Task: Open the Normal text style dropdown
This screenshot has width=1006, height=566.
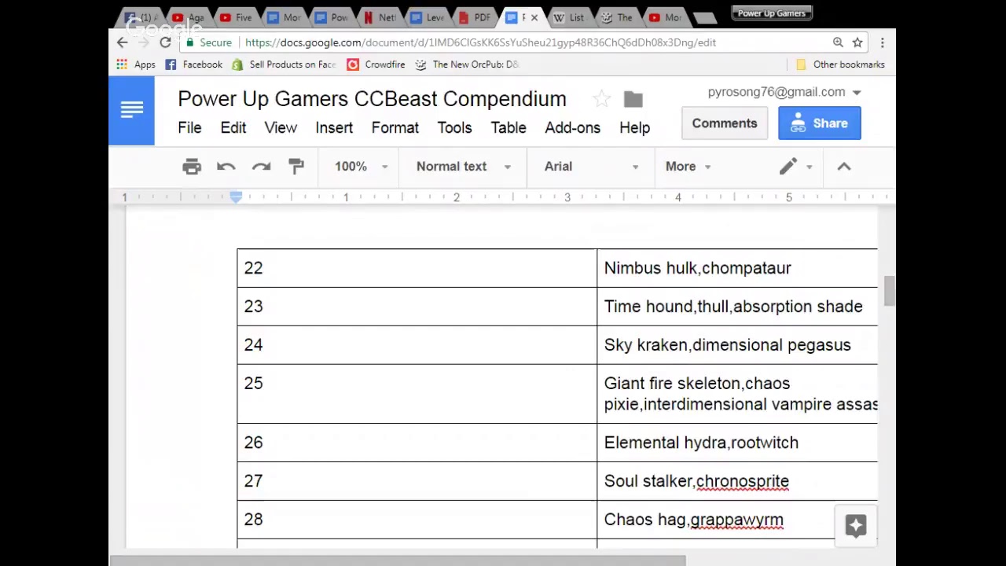Action: [463, 167]
